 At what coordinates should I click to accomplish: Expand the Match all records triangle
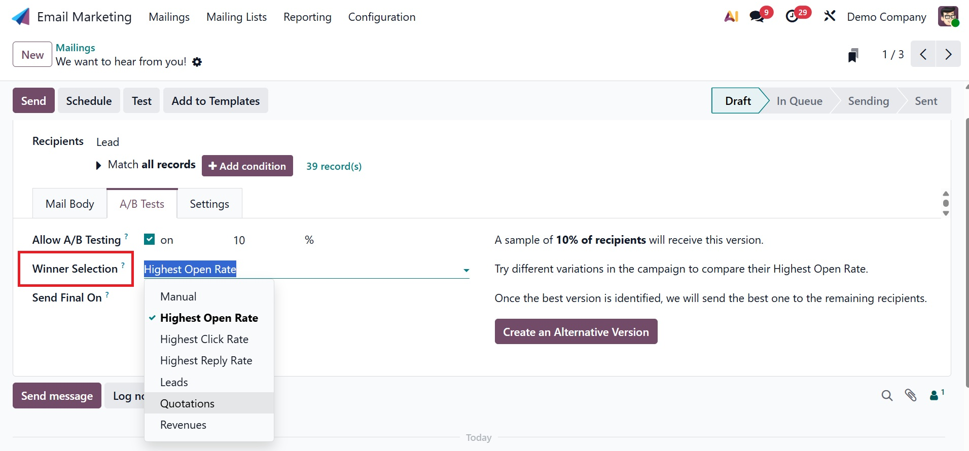[x=98, y=166]
